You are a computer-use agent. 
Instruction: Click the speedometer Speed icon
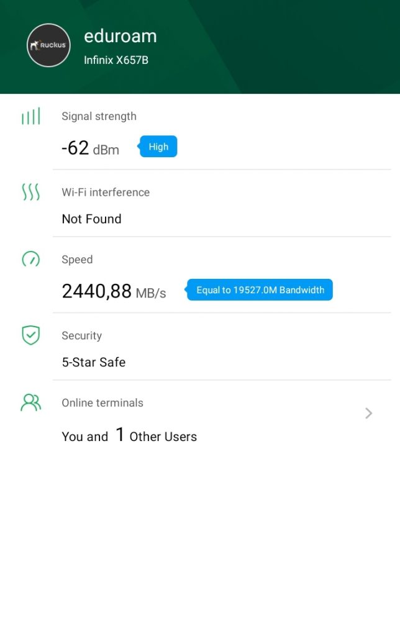[x=30, y=259]
